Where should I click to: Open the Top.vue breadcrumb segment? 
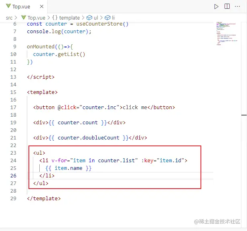point(36,18)
